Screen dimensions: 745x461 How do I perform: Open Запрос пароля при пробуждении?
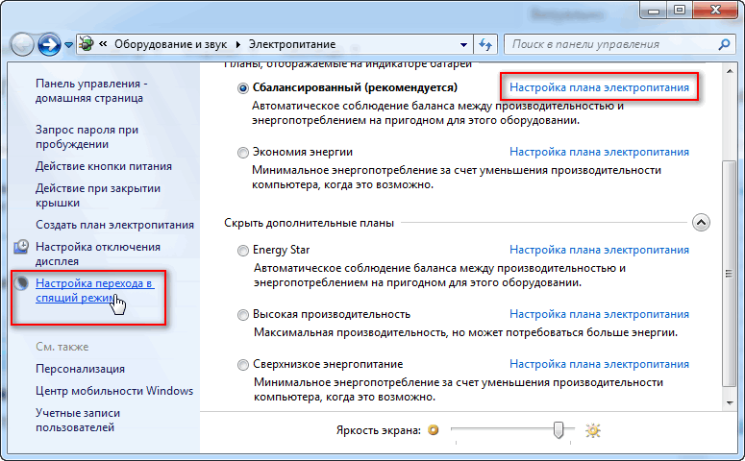[87, 136]
